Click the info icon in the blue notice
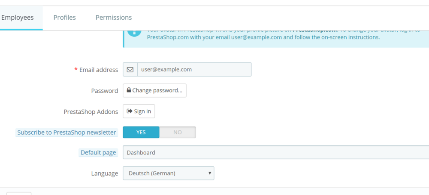 tap(134, 32)
